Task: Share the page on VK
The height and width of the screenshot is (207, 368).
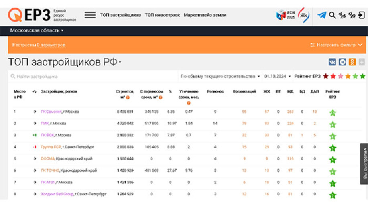Action: click(x=332, y=62)
